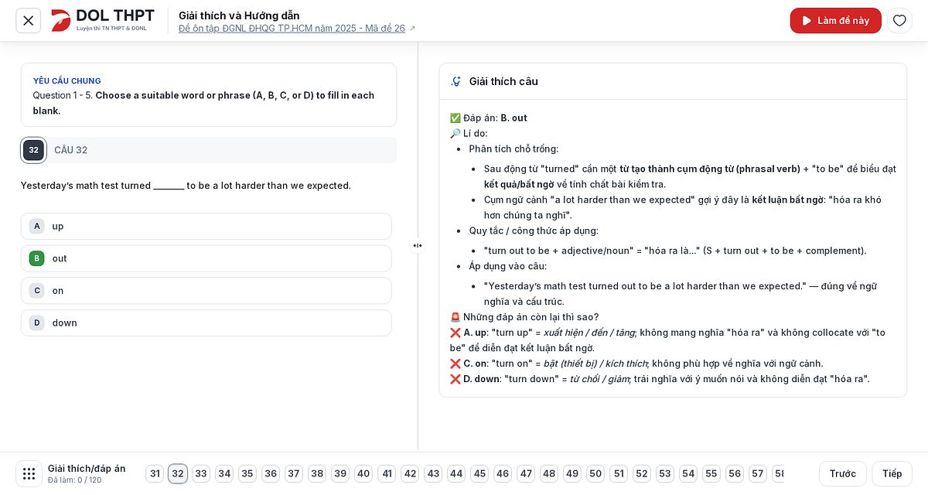Screen dimensions: 928x495
Task: Jump to question 46
Action: pyautogui.click(x=503, y=473)
